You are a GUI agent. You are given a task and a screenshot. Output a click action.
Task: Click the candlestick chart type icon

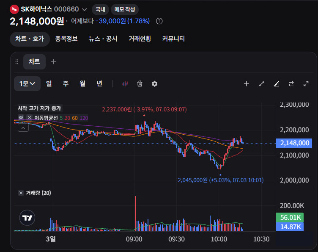pos(125,84)
